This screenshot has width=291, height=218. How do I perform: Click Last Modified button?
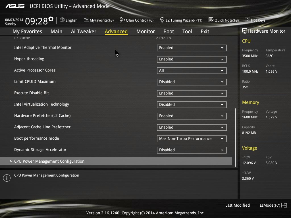click(237, 205)
